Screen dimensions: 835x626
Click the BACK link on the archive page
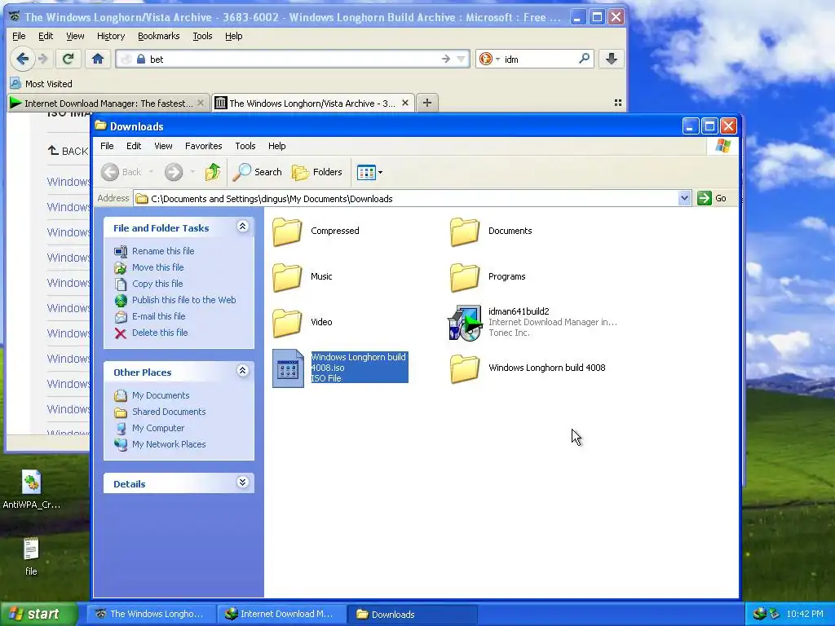(x=68, y=151)
